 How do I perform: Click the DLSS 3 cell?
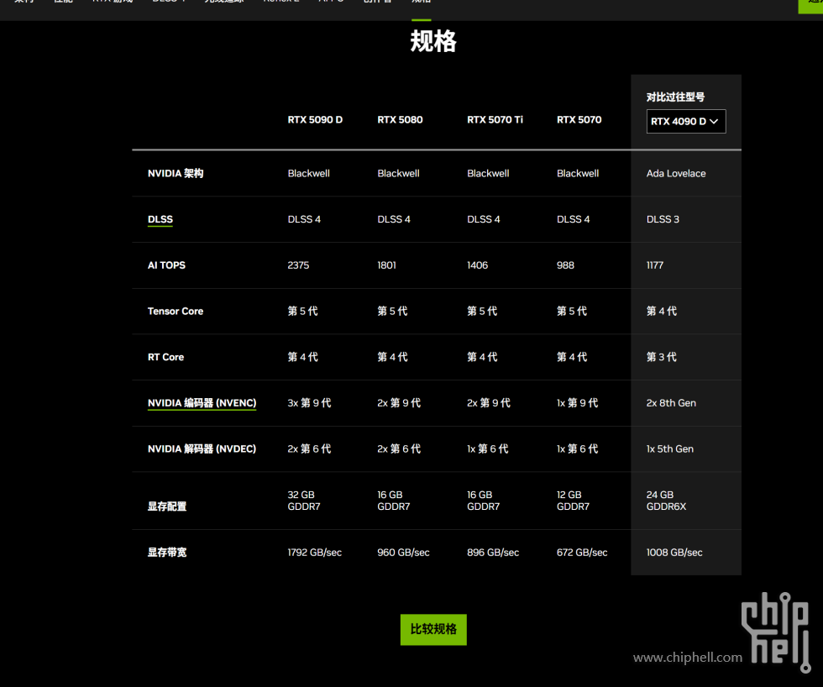click(x=663, y=219)
